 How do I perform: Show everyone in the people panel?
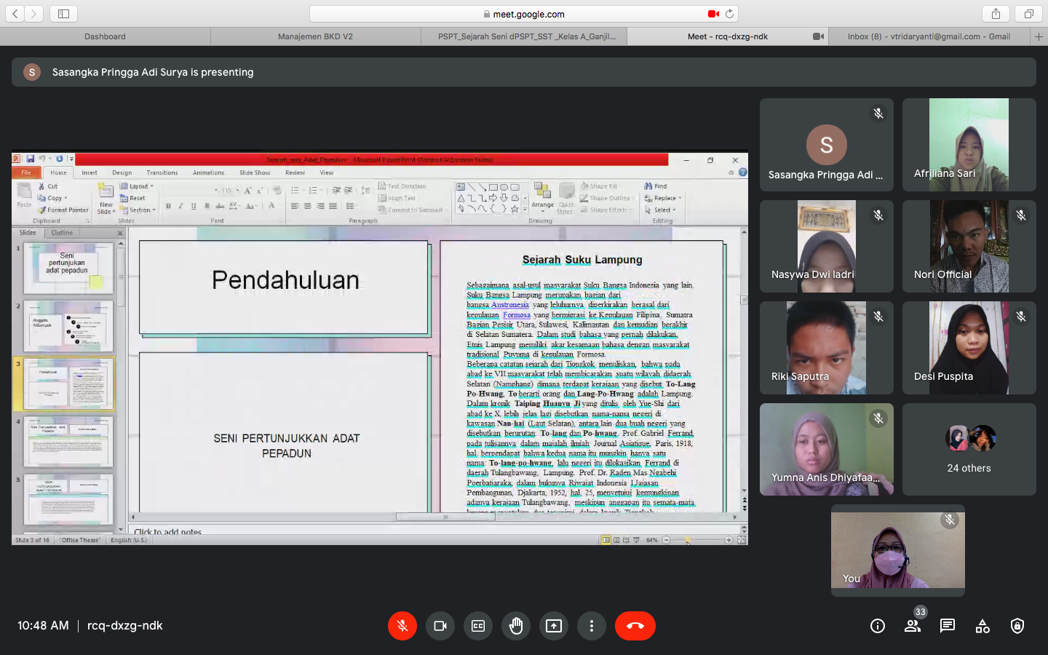[913, 626]
